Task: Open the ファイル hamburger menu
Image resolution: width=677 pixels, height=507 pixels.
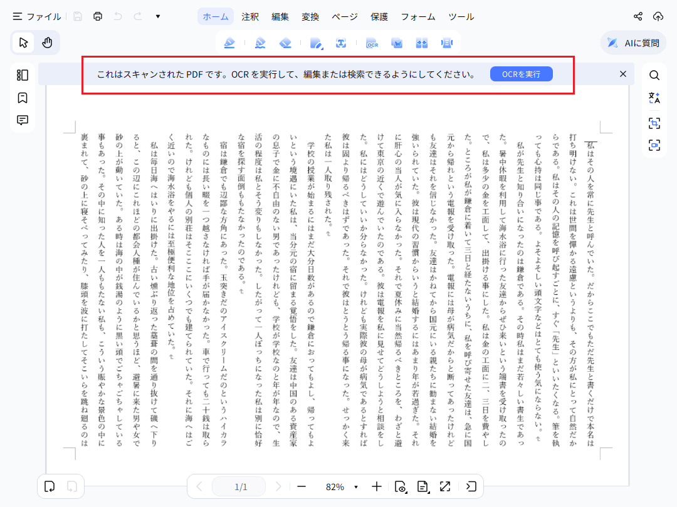Action: [37, 17]
